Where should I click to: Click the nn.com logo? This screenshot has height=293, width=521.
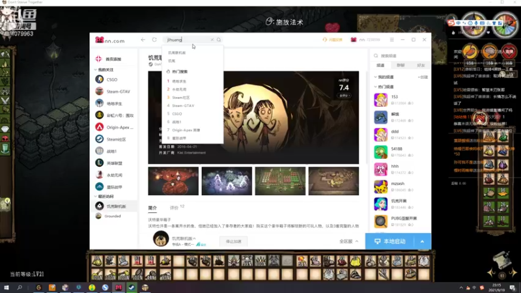coord(109,40)
